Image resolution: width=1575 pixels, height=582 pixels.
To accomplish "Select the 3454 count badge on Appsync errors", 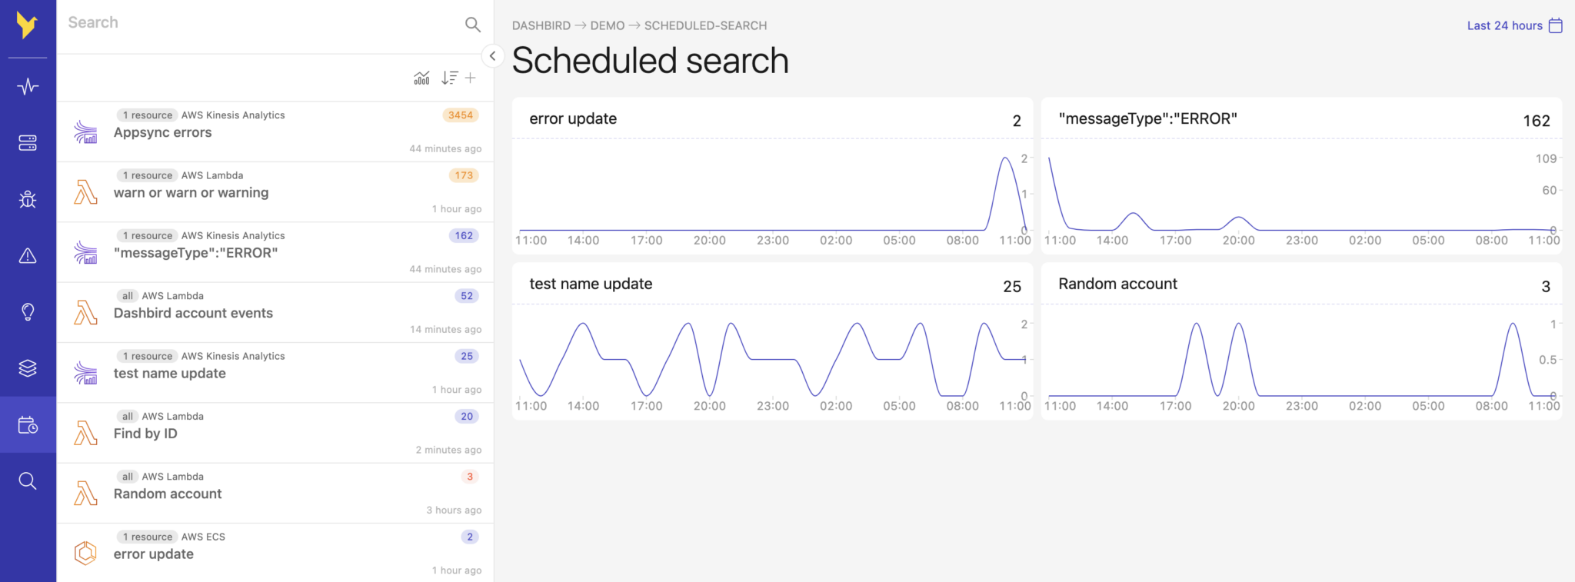I will (x=460, y=115).
